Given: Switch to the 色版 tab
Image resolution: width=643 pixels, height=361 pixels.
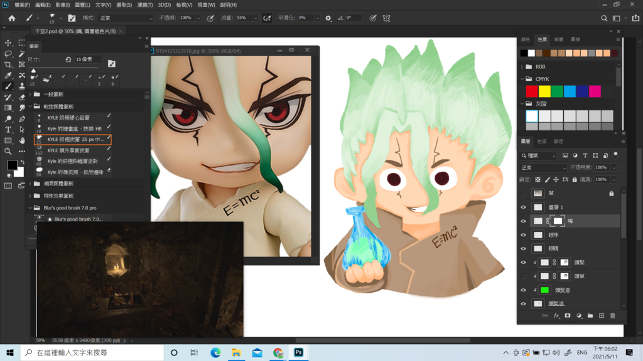Looking at the screenshot, I should (x=542, y=141).
